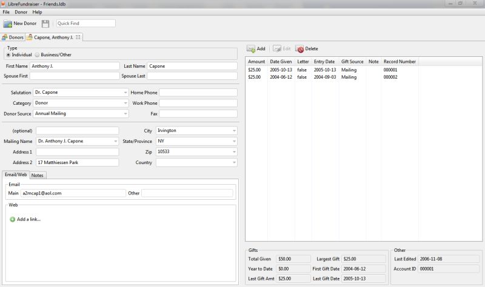
Task: Select the Business/Other radio button
Action: (37, 54)
